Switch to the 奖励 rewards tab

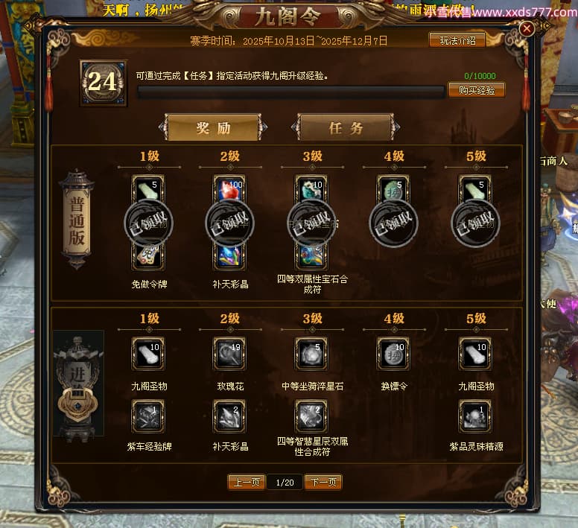[x=213, y=127]
